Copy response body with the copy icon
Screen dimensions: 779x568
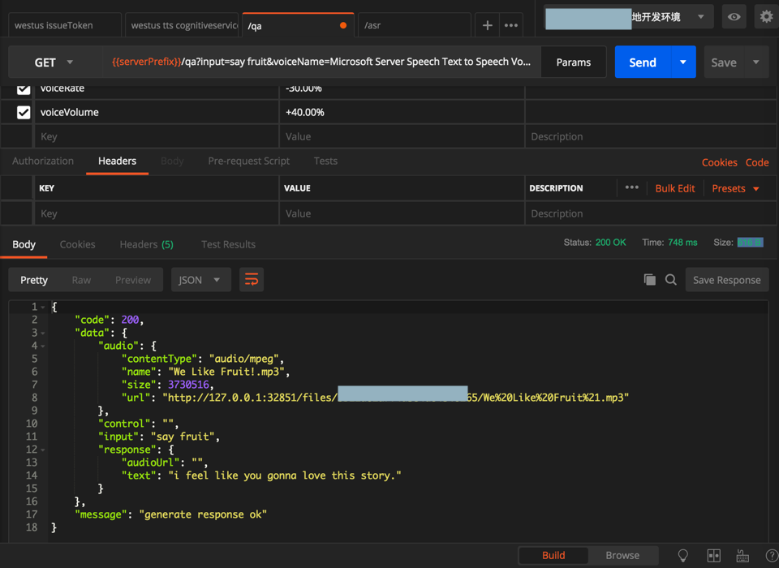coord(649,280)
